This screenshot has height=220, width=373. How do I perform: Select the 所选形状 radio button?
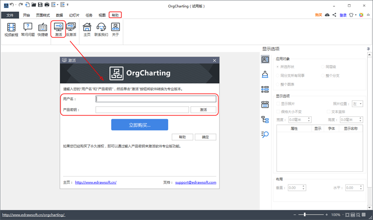tap(278, 67)
